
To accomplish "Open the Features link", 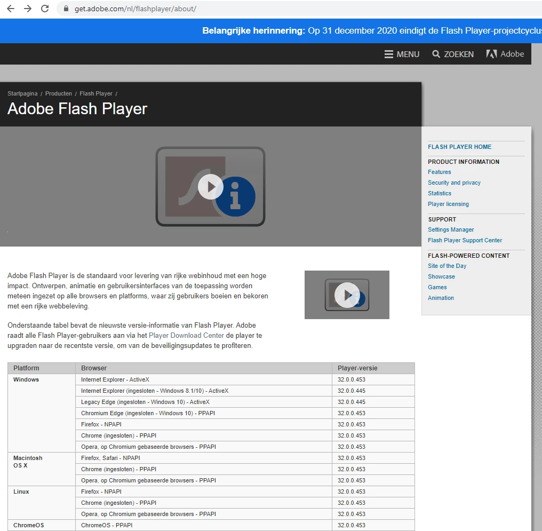I will click(x=440, y=172).
